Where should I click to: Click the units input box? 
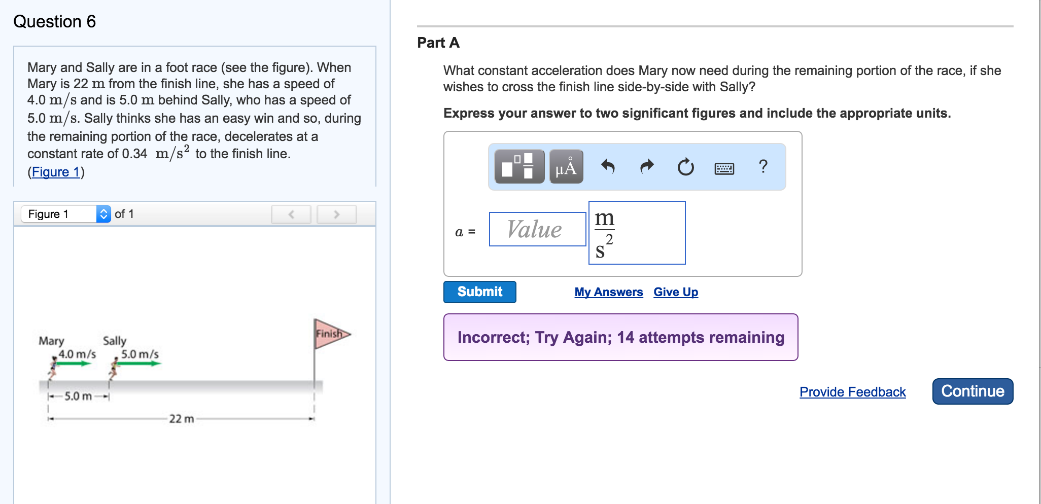pos(637,233)
